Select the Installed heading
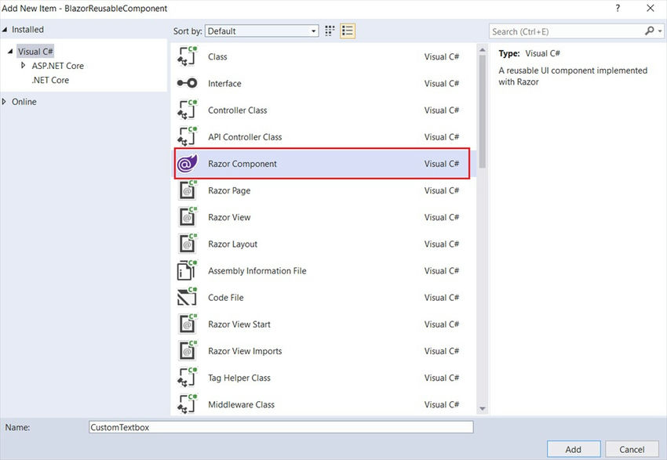 tap(27, 29)
